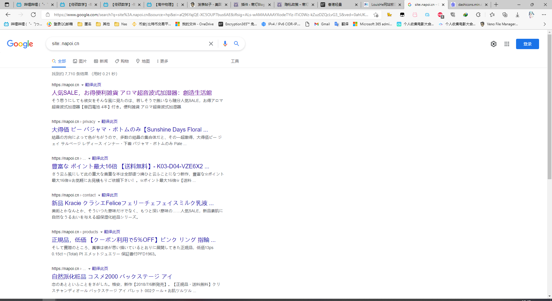The width and height of the screenshot is (552, 301).
Task: Open the 登录QQ邮箱 bookmark
Action: click(60, 24)
